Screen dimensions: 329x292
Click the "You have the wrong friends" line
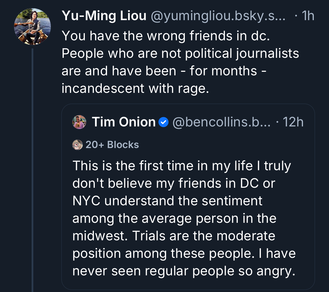pyautogui.click(x=169, y=36)
